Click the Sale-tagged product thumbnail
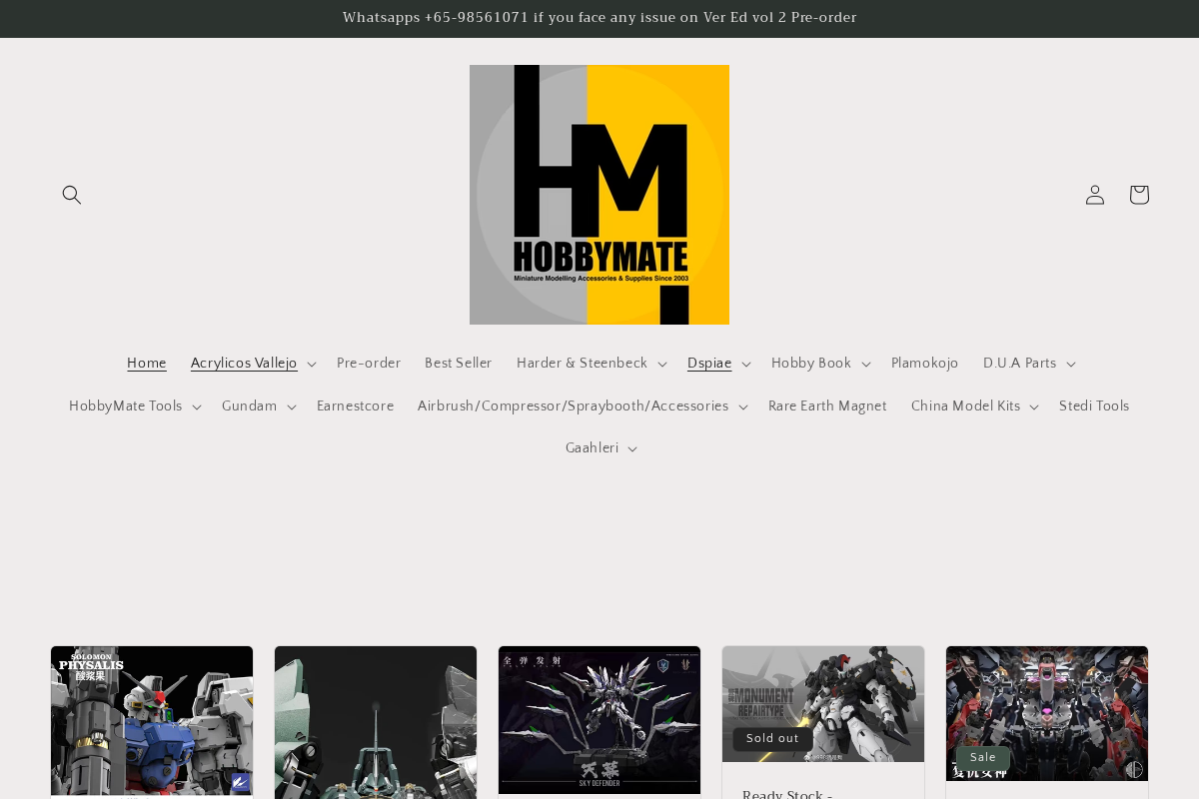 click(x=1046, y=713)
